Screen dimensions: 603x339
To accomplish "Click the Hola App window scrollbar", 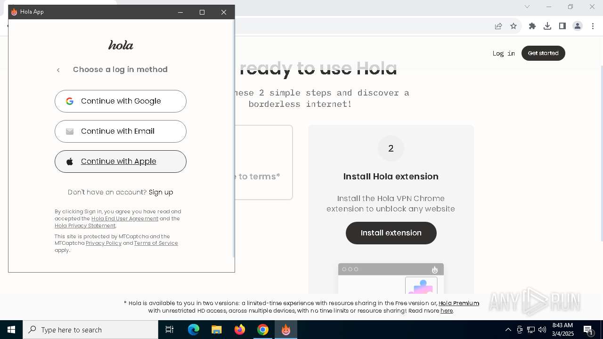I will point(234,139).
